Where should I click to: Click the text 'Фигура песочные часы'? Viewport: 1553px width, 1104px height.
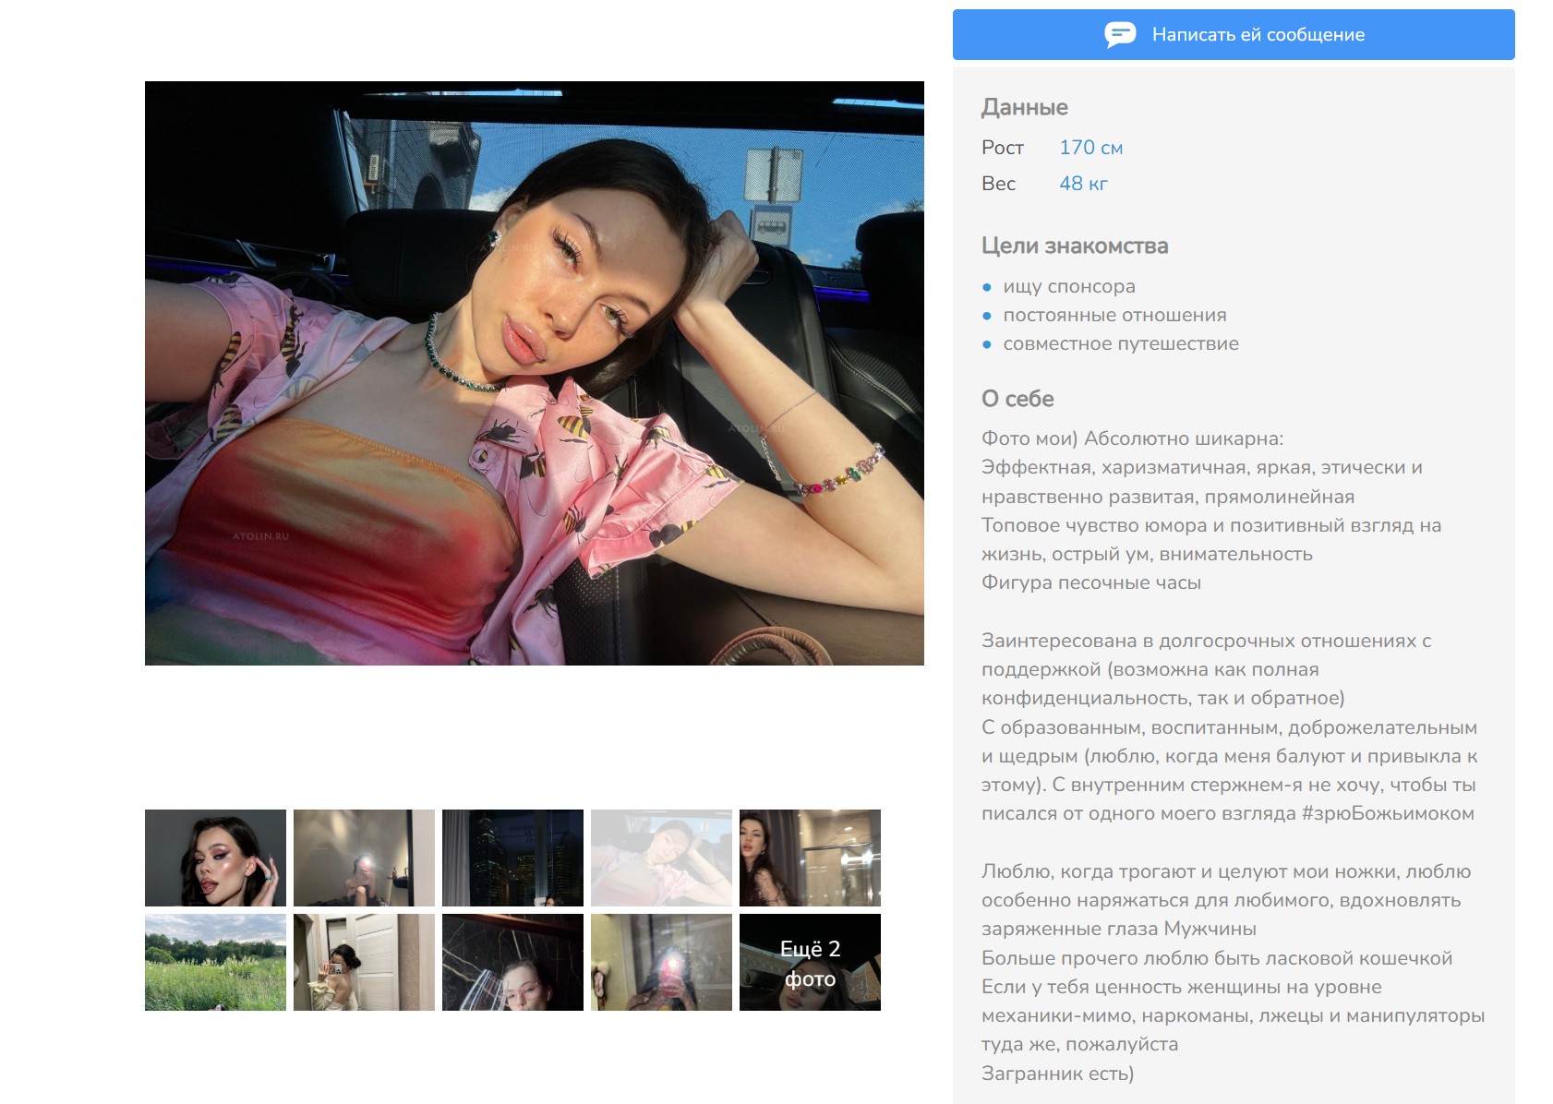pos(1091,582)
